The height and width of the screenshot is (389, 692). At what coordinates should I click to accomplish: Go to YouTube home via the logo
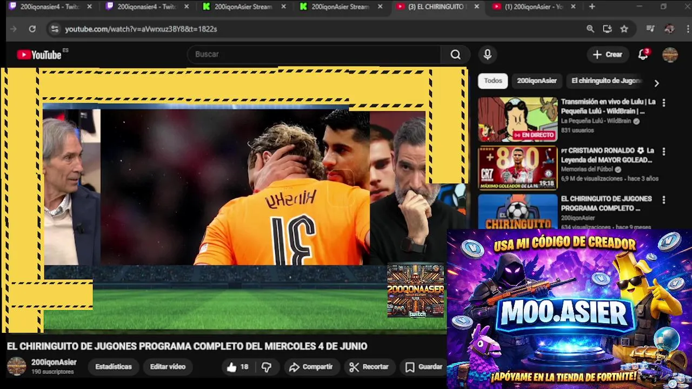coord(39,55)
